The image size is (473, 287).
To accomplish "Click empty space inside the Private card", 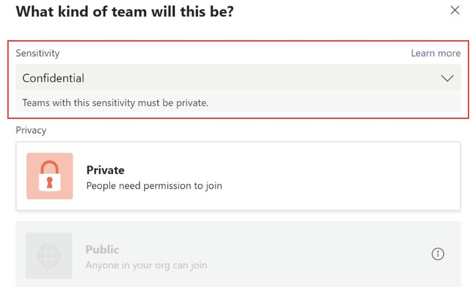I will [332, 176].
